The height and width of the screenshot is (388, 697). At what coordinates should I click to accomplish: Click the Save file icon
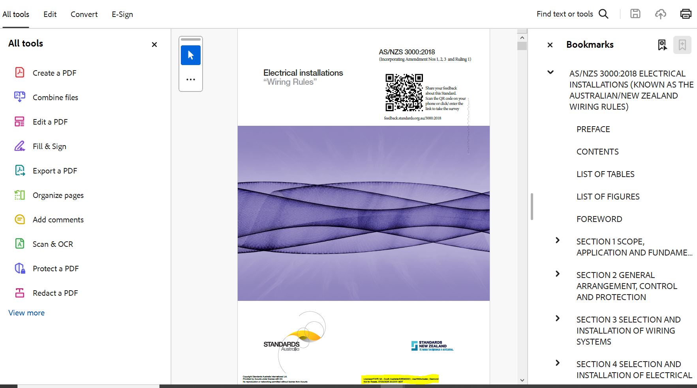(x=635, y=14)
